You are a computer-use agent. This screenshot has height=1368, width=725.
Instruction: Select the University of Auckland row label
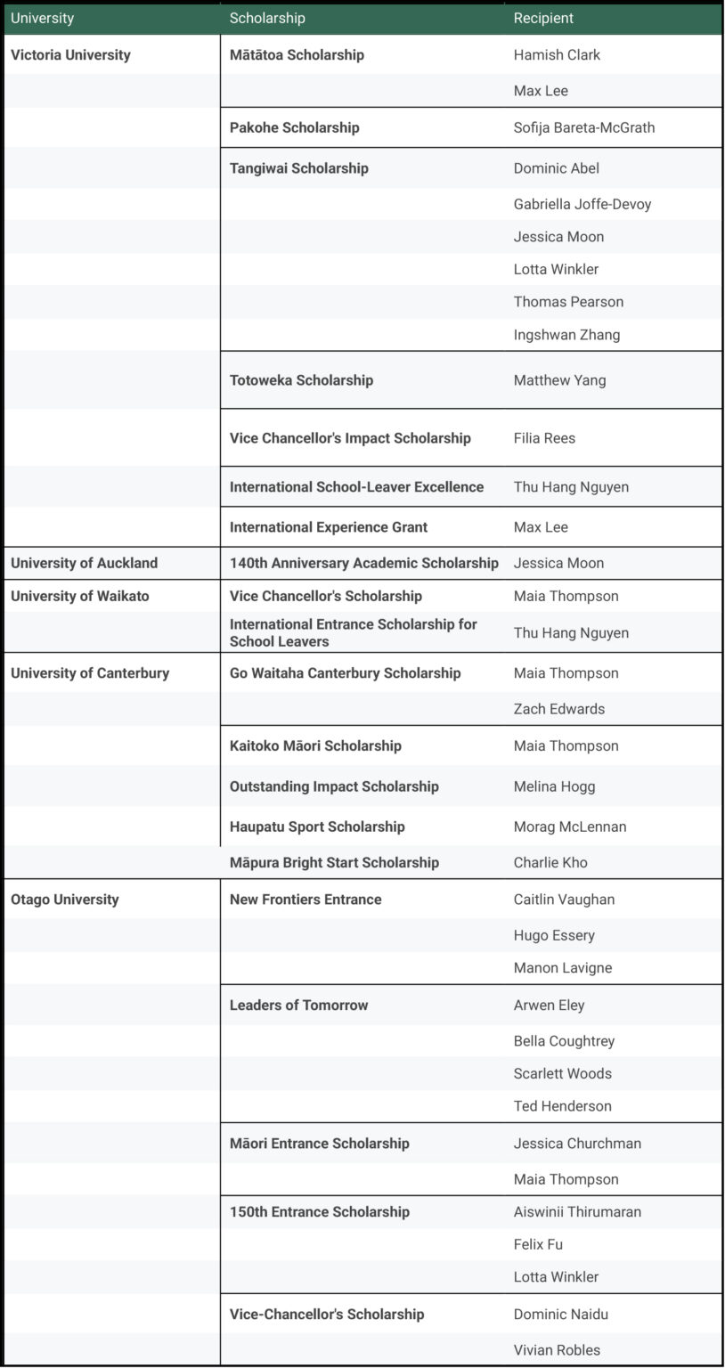click(84, 563)
